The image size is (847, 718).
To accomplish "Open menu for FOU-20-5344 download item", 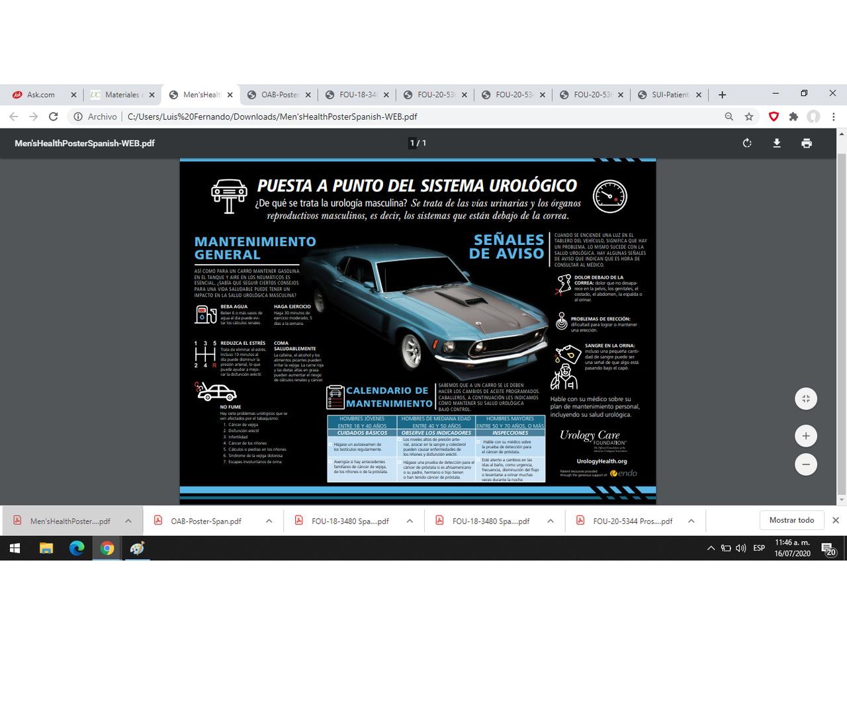I will point(691,521).
